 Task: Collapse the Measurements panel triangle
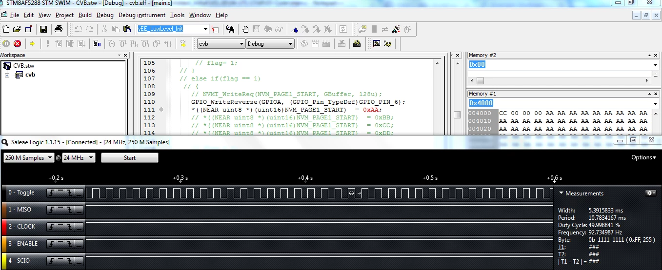point(561,193)
